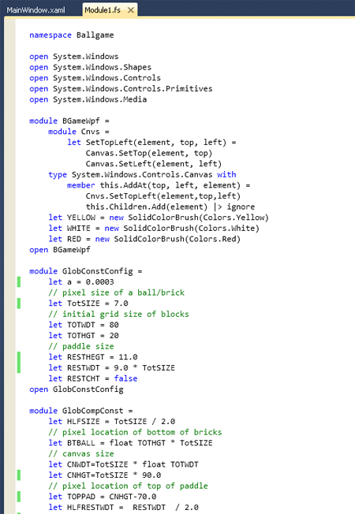The height and width of the screenshot is (514, 355).
Task: Click the 'module GlobConstConfig =' line
Action: pyautogui.click(x=86, y=271)
